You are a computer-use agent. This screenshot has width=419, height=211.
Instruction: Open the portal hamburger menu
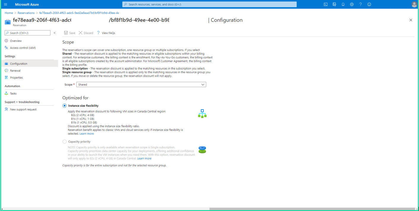5,4
